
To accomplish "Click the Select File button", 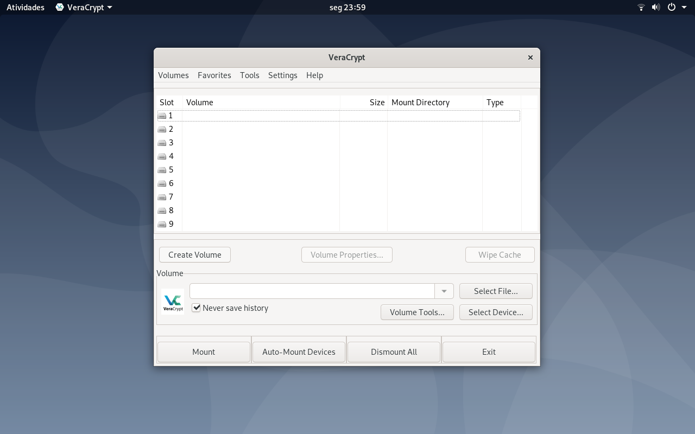I will coord(496,291).
